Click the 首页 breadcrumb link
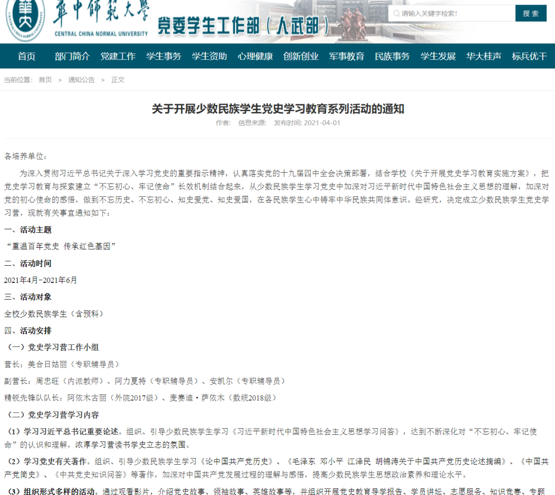555x495 pixels. click(45, 80)
